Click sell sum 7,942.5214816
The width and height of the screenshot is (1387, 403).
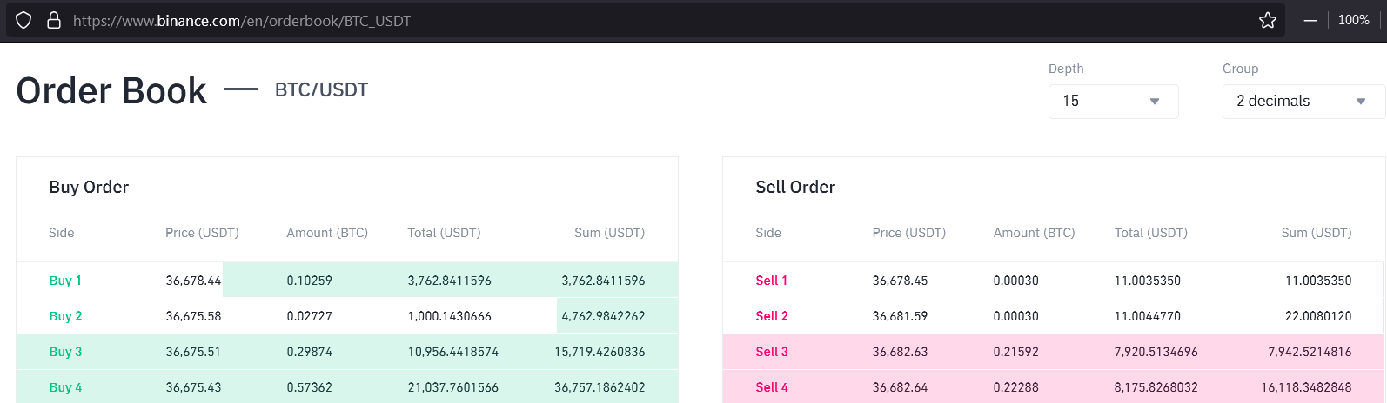pyautogui.click(x=1310, y=352)
